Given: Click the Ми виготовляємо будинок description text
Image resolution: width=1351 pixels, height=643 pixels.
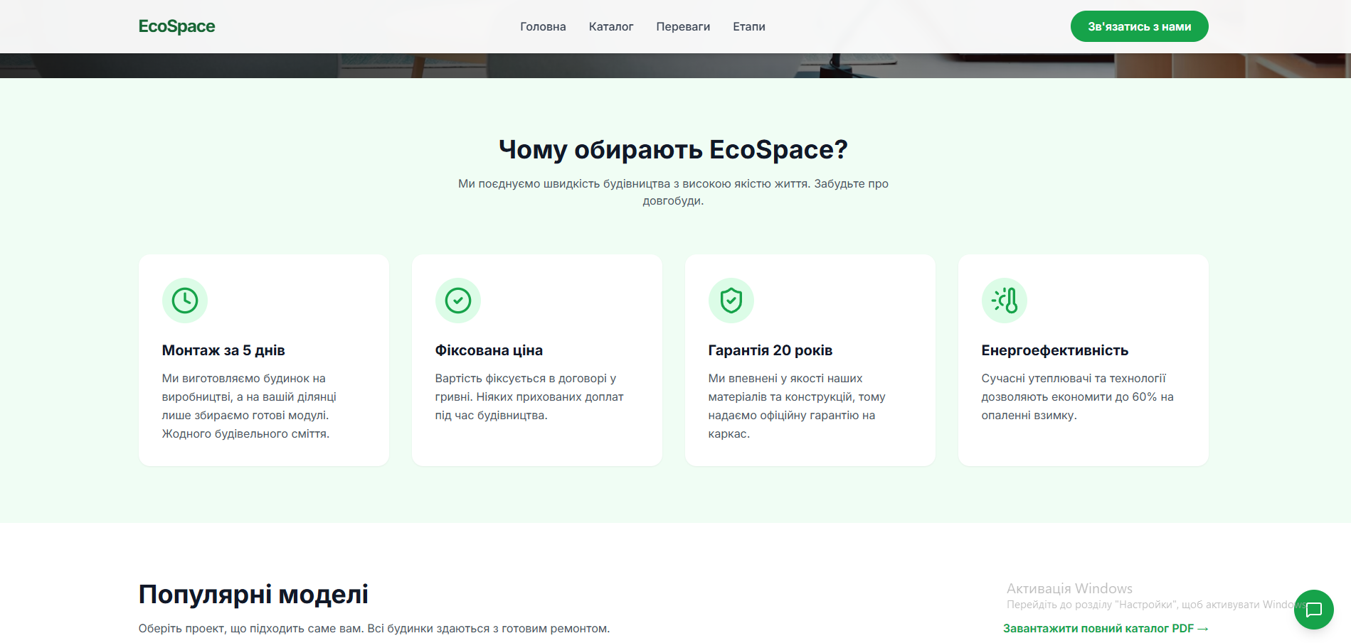Looking at the screenshot, I should pyautogui.click(x=249, y=406).
